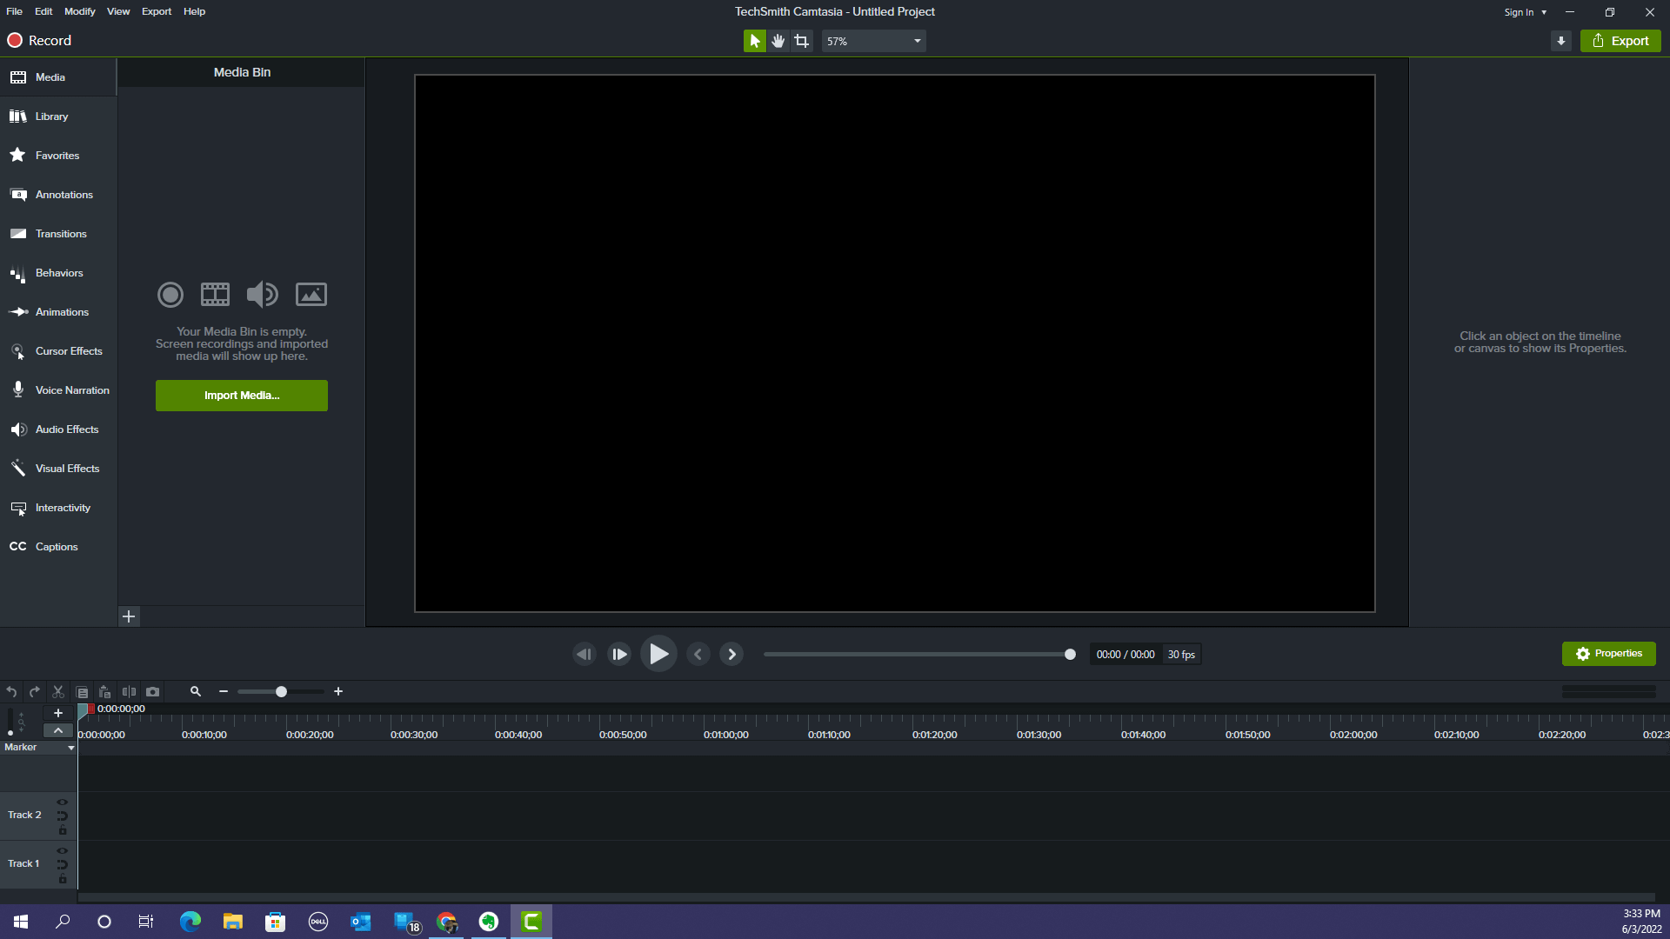
Task: Click the camera snapshot icon in timeline toolbar
Action: coord(153,692)
